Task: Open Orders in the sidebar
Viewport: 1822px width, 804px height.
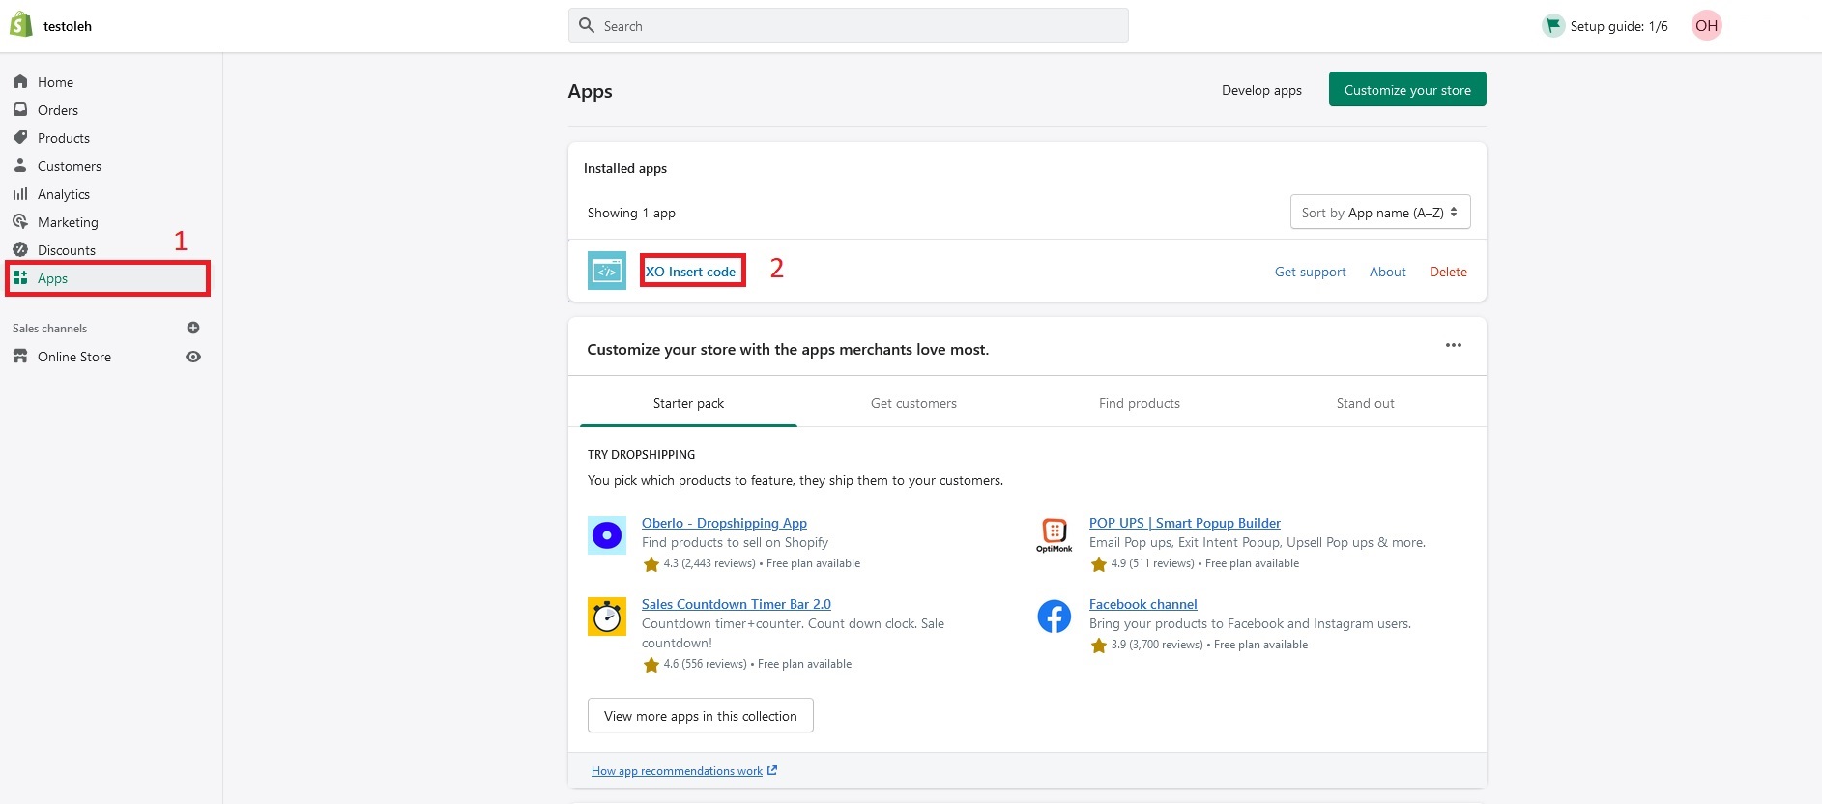Action: (58, 110)
